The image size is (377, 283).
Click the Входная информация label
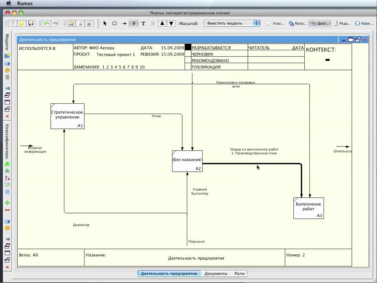point(35,150)
